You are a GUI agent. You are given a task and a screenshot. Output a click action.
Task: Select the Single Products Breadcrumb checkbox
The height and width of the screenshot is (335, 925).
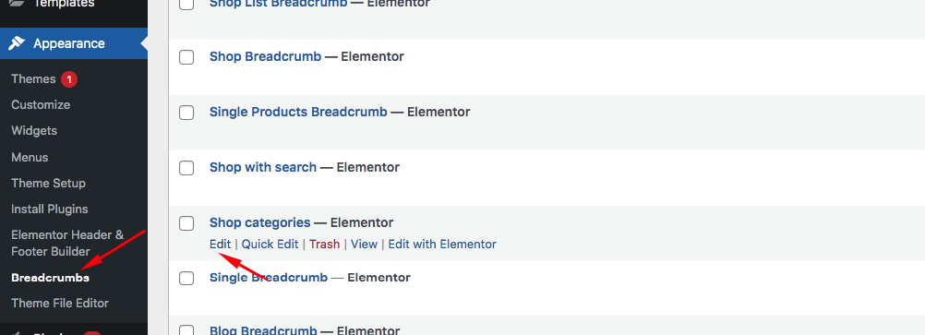tap(186, 112)
